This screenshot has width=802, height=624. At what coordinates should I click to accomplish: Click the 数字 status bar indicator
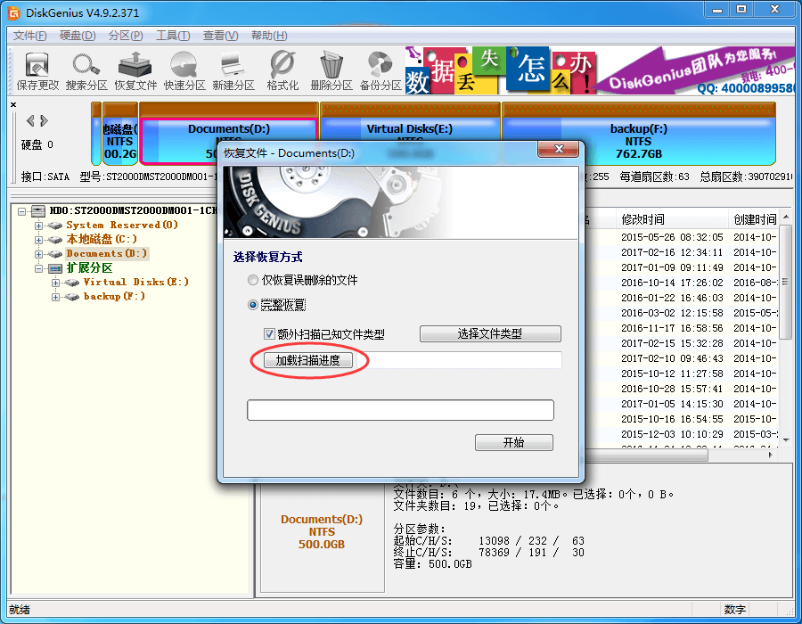pyautogui.click(x=735, y=610)
